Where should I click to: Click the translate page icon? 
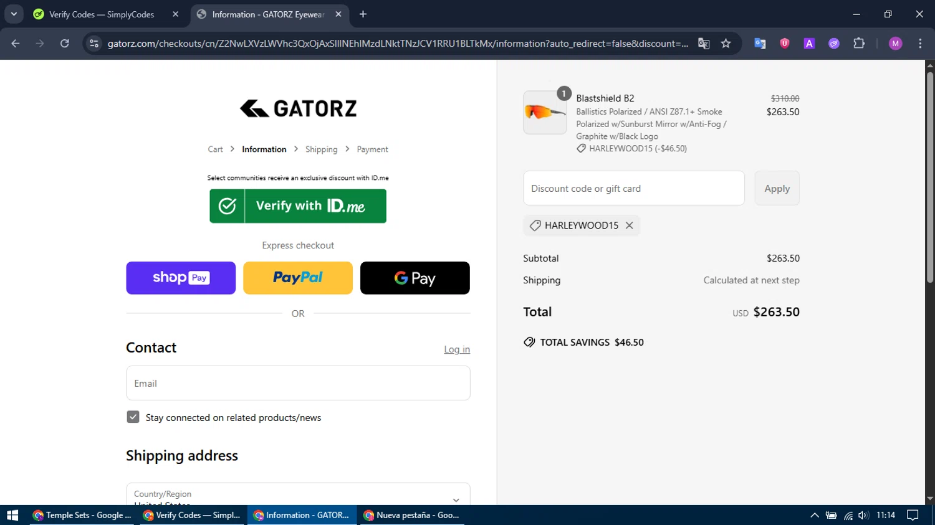[704, 44]
